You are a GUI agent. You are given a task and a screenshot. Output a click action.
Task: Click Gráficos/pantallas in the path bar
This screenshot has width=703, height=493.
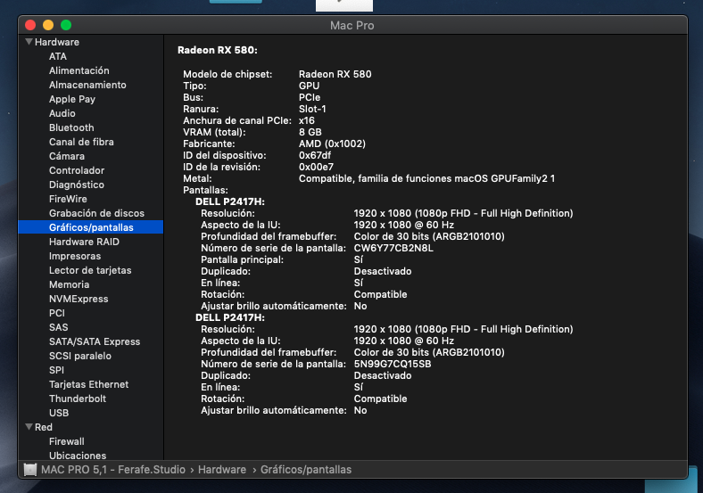[306, 469]
